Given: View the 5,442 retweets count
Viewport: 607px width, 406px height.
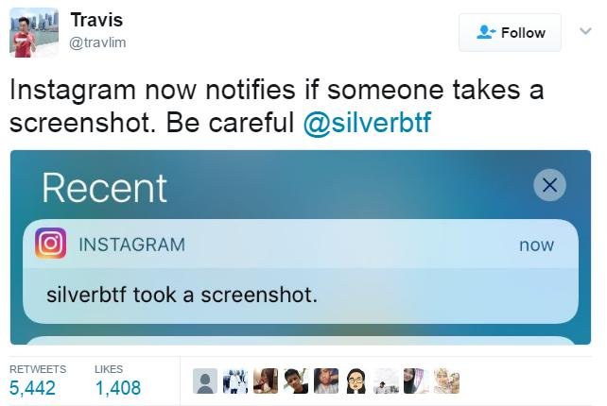Looking at the screenshot, I should click(x=32, y=388).
